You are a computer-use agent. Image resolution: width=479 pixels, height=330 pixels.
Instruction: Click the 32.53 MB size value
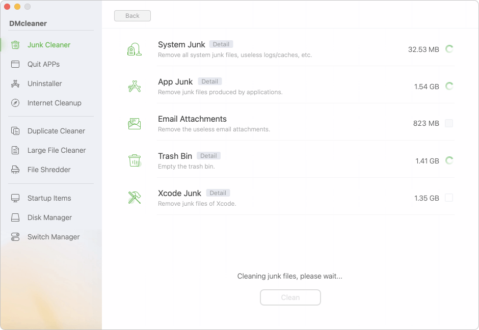pos(423,49)
